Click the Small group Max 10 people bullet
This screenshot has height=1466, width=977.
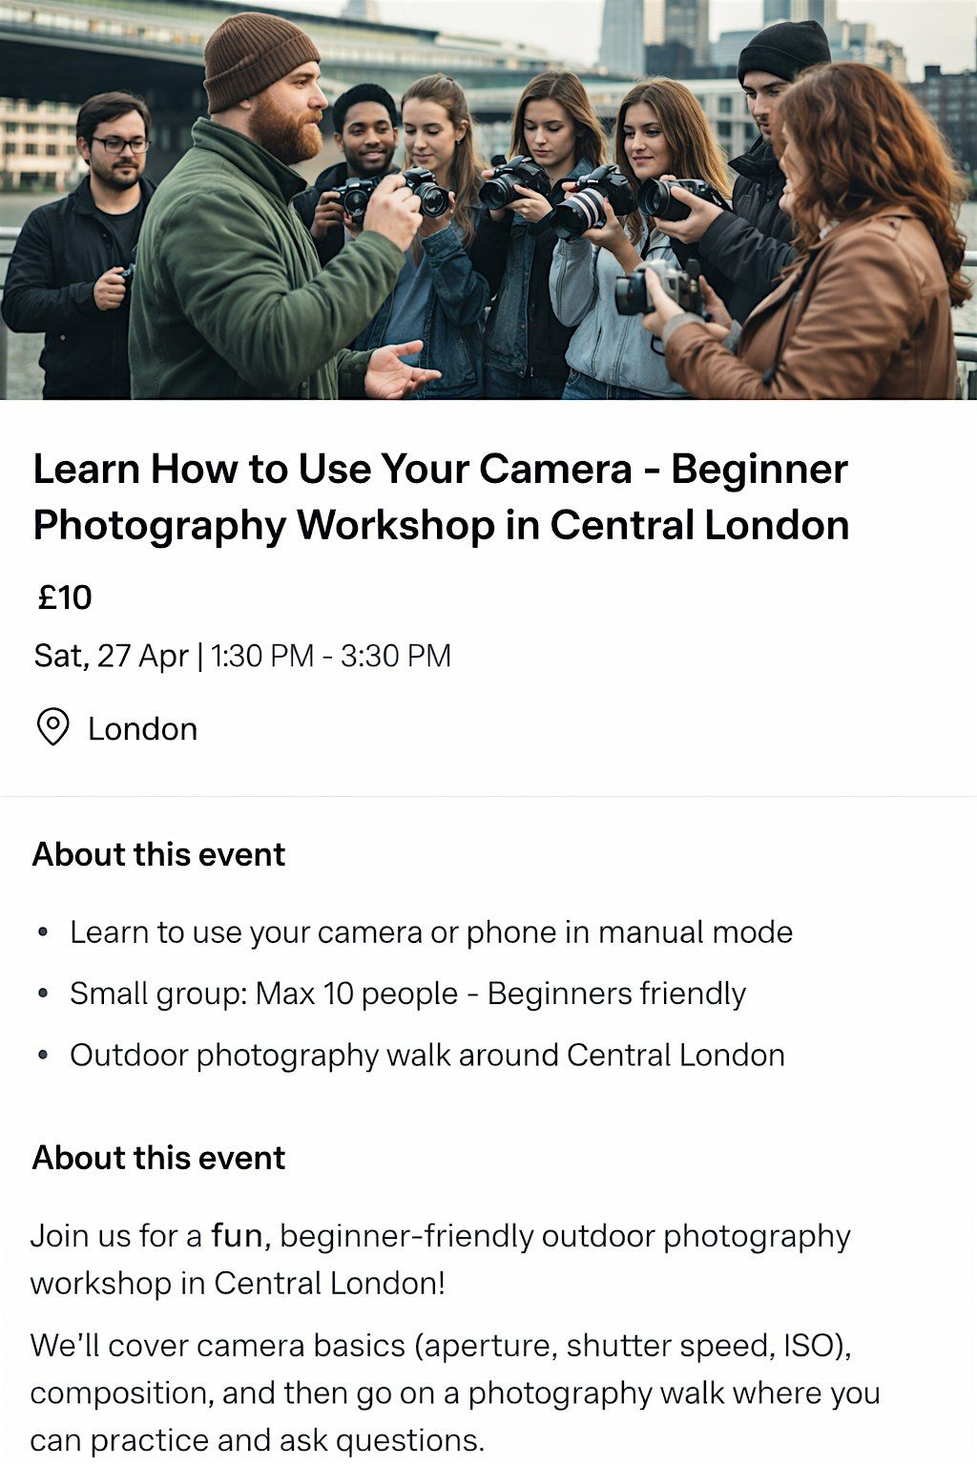pos(407,994)
